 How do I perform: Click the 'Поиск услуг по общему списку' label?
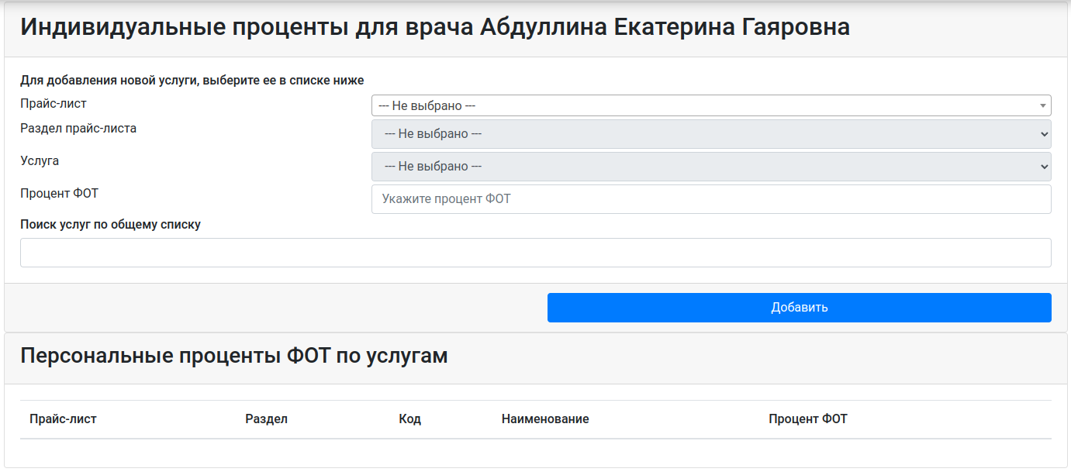[110, 225]
